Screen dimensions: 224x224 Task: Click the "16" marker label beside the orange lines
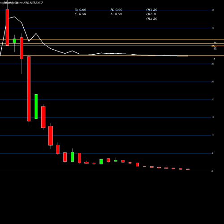click(x=215, y=43)
